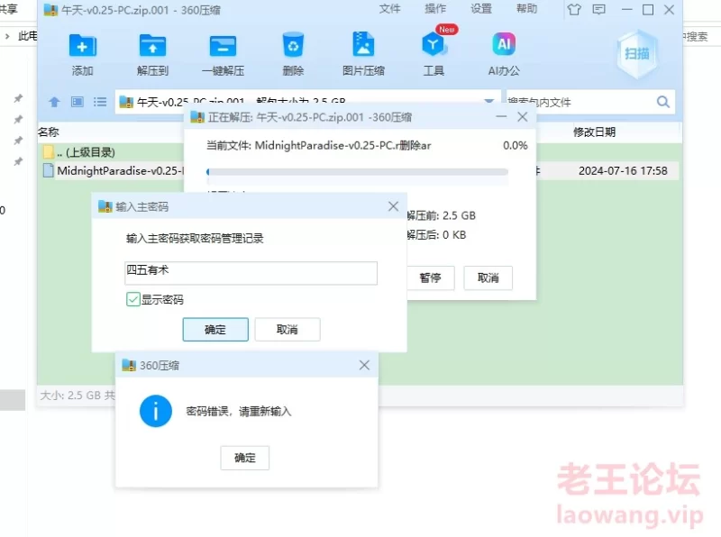The height and width of the screenshot is (537, 721).
Task: Switch to thumbnail view icon
Action: pos(78,102)
